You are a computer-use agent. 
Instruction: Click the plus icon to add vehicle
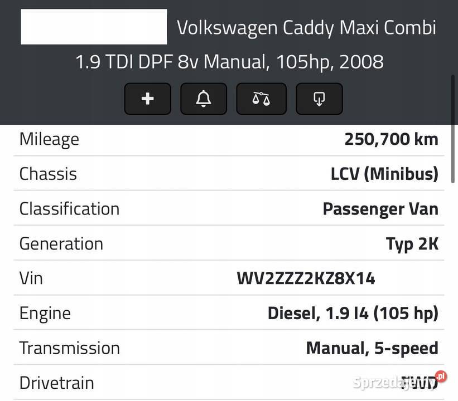pyautogui.click(x=147, y=98)
